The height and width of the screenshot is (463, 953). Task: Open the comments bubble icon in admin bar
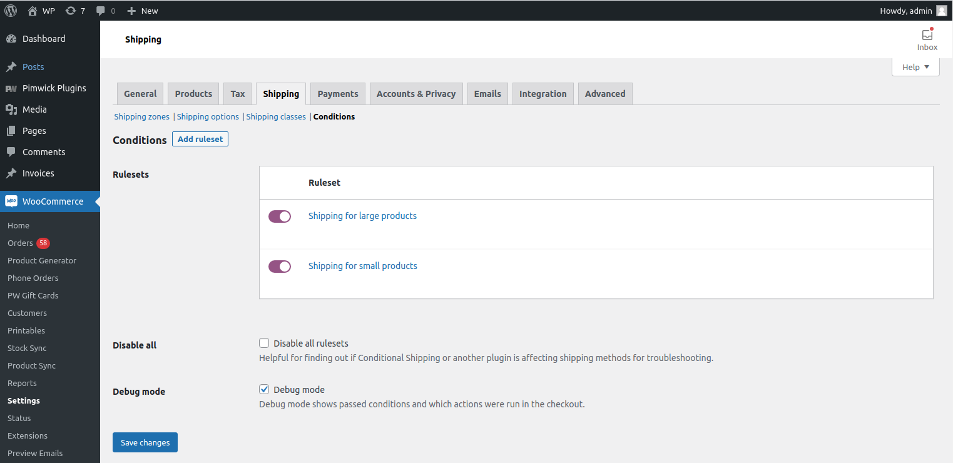(101, 11)
